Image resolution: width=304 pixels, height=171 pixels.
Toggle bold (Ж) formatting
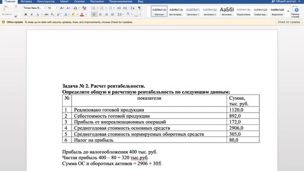(26, 14)
